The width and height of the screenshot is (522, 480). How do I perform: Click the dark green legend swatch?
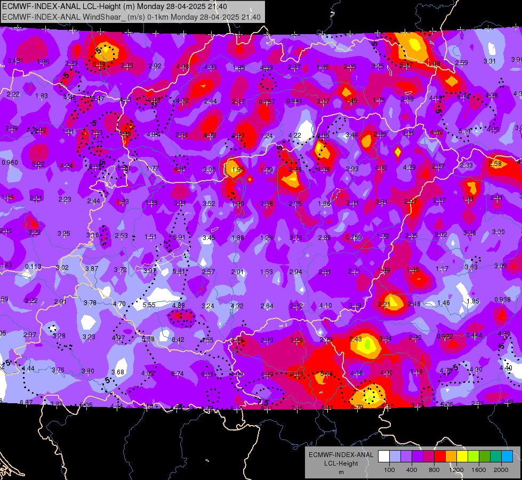[x=485, y=457]
